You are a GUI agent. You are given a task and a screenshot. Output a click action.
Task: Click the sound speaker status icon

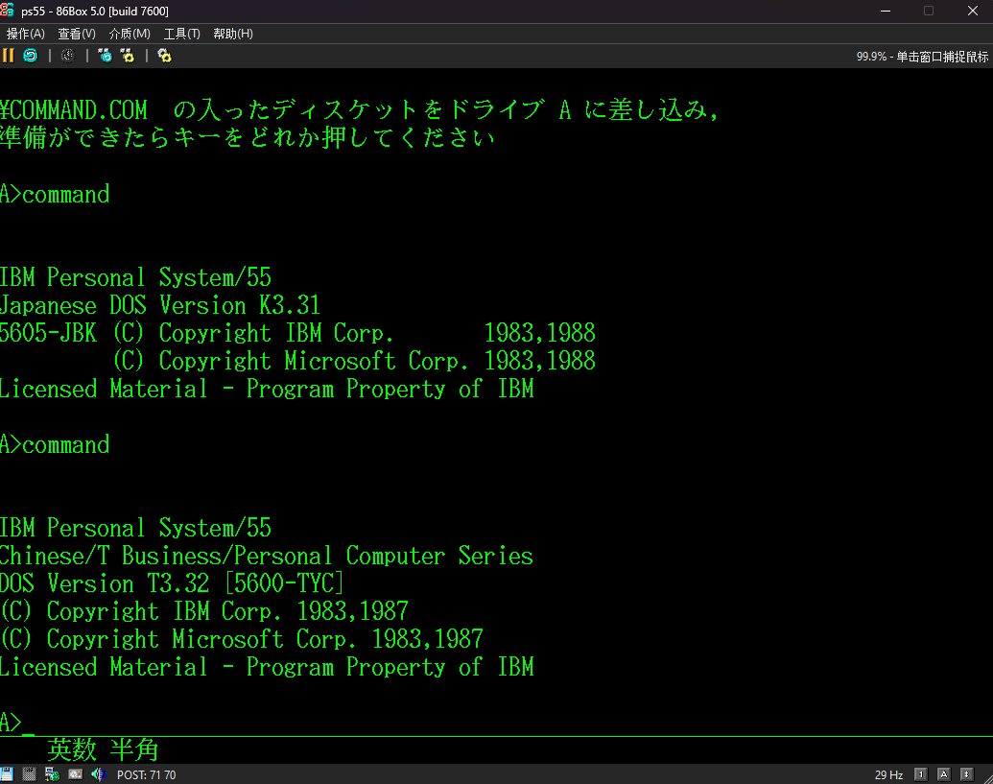[99, 774]
